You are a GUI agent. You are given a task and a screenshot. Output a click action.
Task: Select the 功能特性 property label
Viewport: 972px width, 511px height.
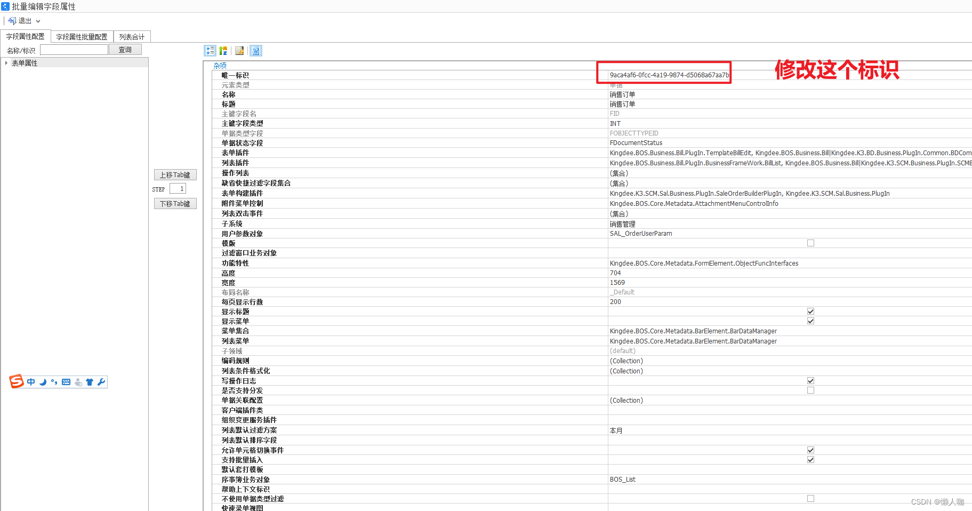click(235, 264)
